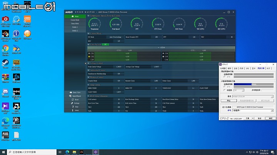Open the first (processor) tab in CPU-Z
The image size is (277, 155).
tap(223, 69)
